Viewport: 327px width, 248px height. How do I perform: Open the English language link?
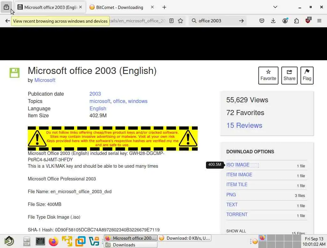(x=98, y=108)
